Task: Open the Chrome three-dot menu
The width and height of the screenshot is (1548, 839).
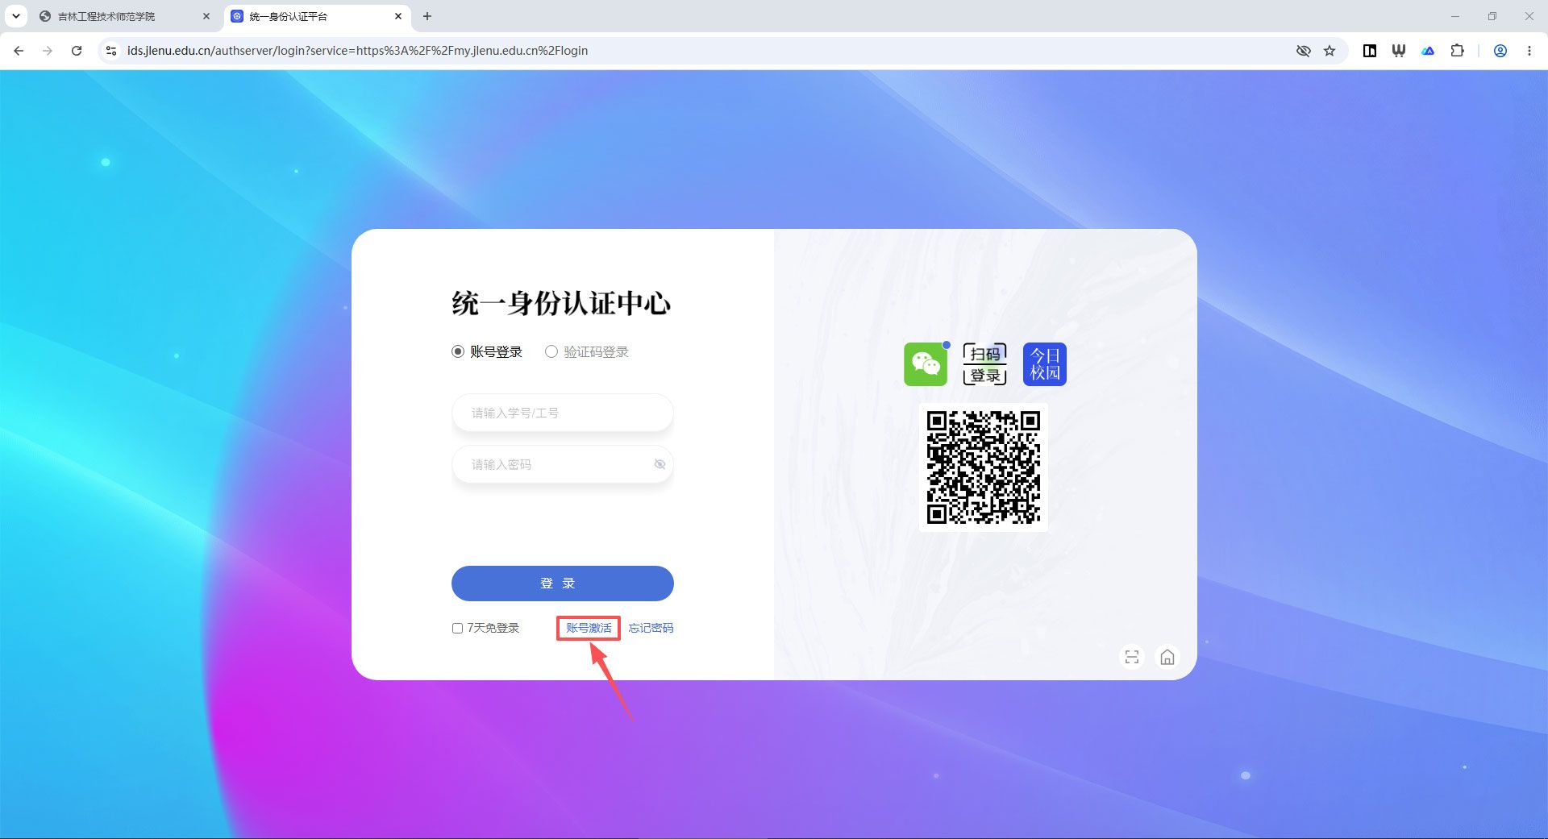Action: pos(1529,51)
